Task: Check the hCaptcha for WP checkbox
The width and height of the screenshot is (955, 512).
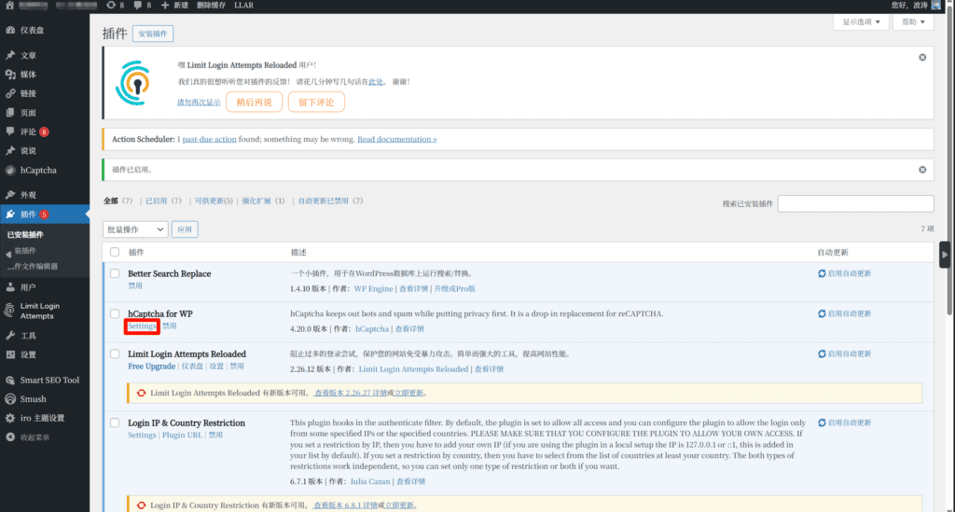Action: (115, 314)
